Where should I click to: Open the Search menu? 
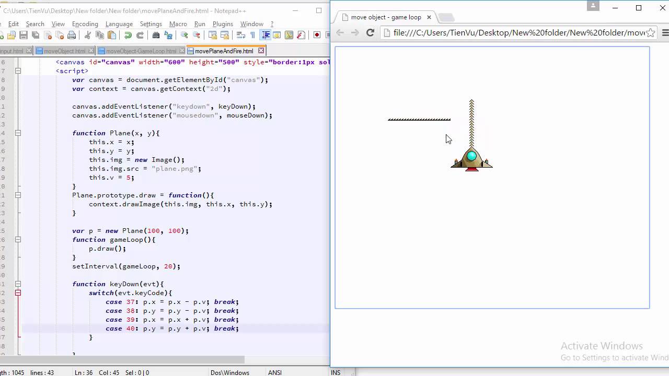35,24
